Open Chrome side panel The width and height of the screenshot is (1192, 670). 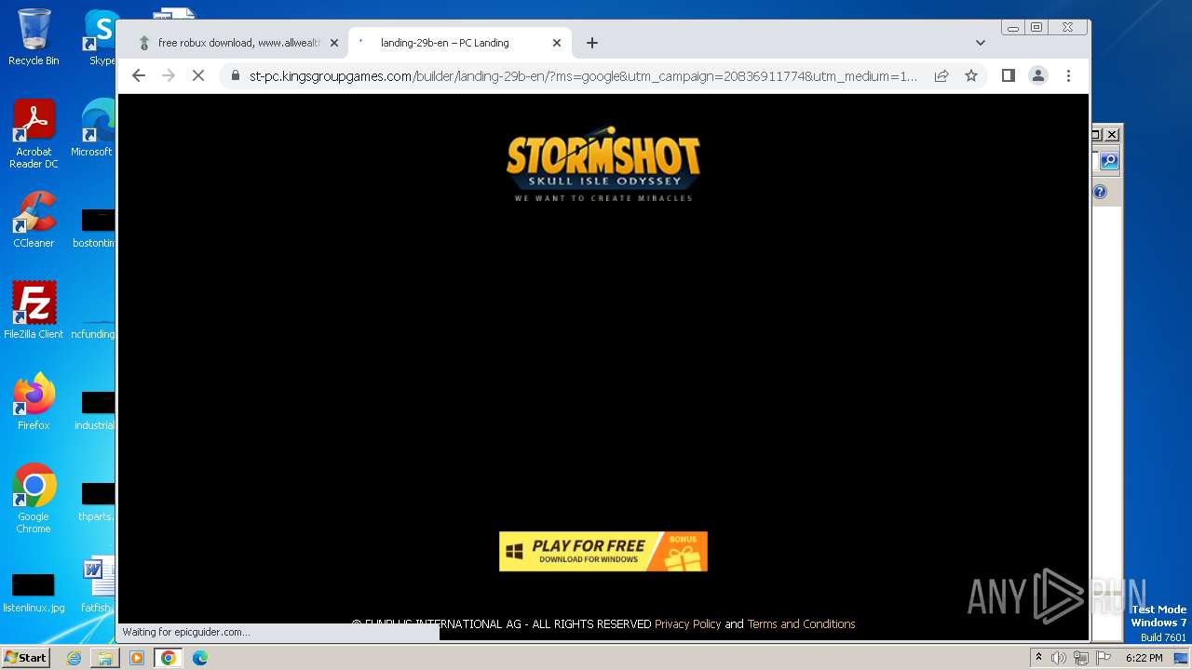[x=1008, y=75]
